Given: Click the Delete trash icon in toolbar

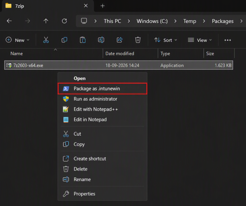Looking at the screenshot, I should [138, 40].
